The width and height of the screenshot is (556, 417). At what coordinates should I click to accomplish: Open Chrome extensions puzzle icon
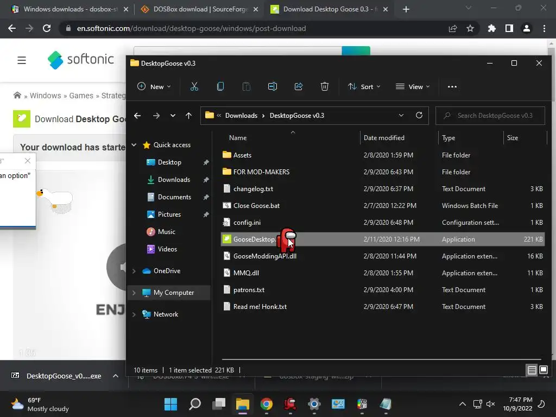[491, 28]
